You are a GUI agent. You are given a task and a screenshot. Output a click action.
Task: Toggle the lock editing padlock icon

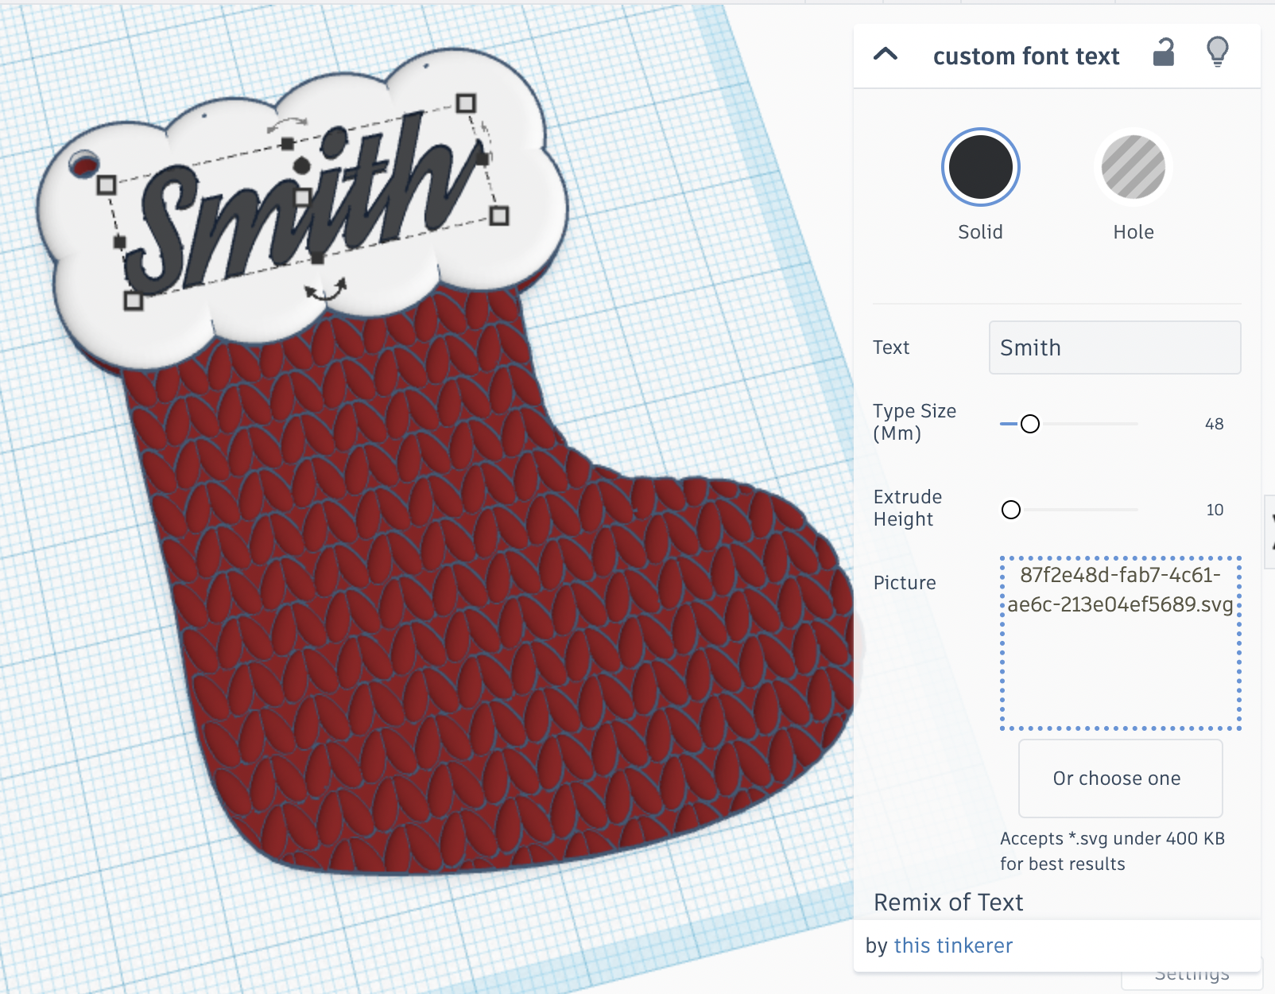[1164, 52]
